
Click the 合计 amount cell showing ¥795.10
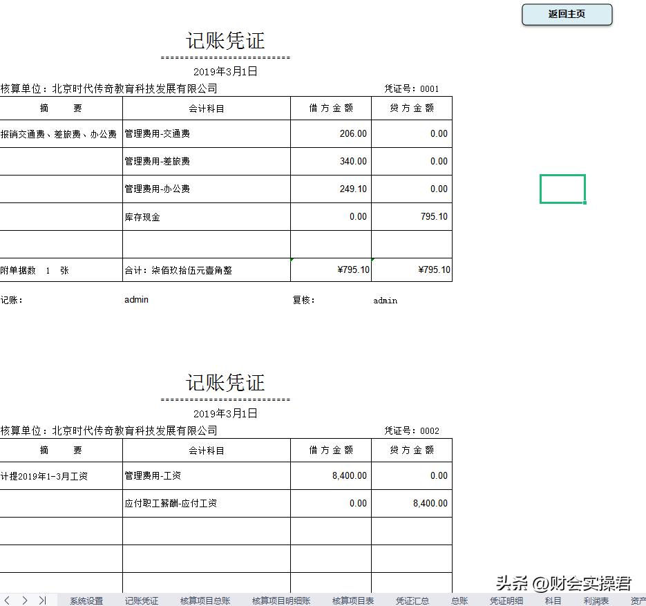pyautogui.click(x=331, y=270)
